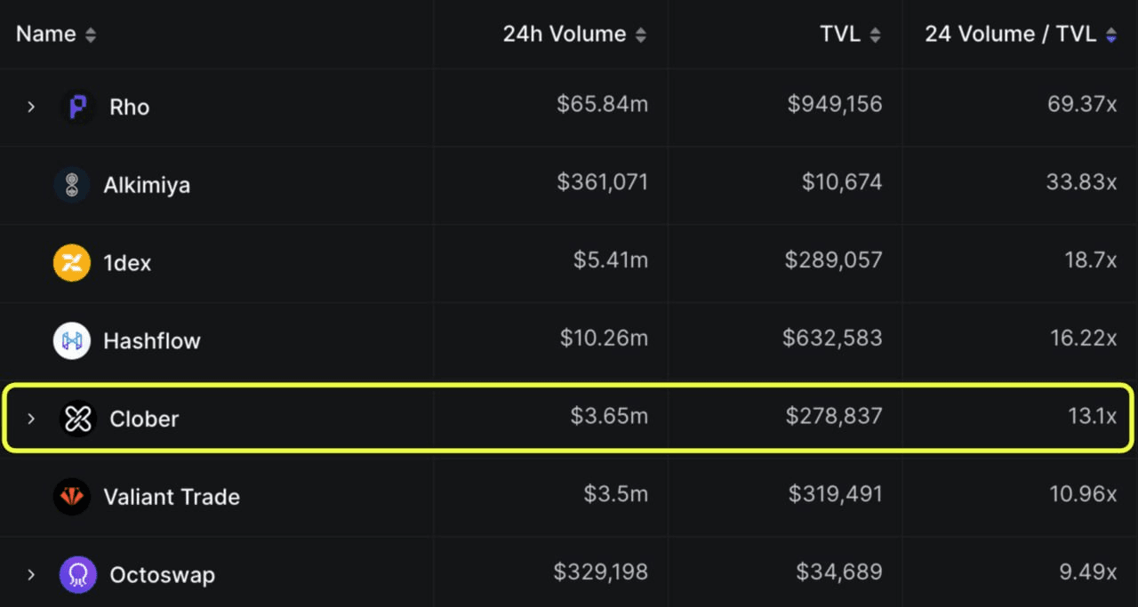Open the Valiant Trade protocol link

tap(172, 497)
